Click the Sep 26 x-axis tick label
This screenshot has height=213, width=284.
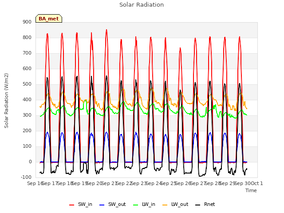click(183, 183)
